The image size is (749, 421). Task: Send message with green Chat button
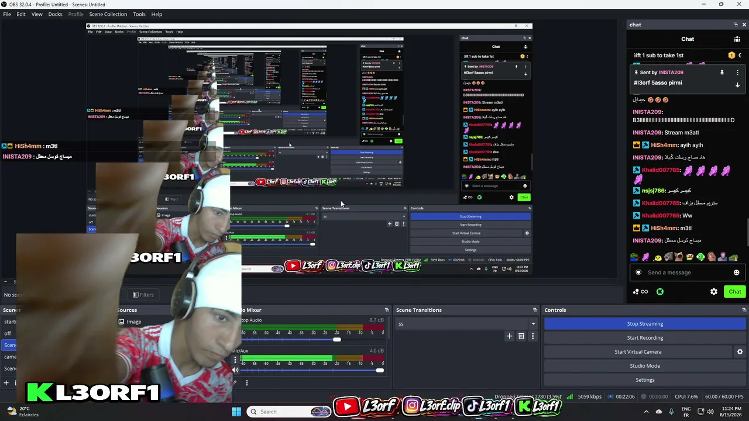[x=735, y=292]
